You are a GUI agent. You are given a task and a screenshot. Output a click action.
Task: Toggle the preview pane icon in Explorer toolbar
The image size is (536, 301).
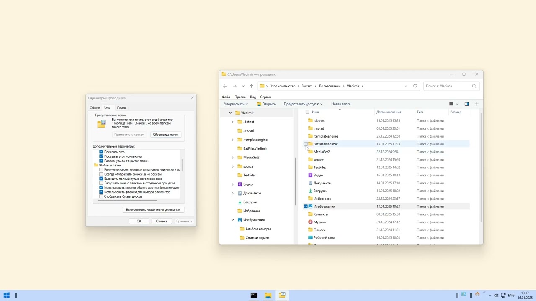coord(466,104)
